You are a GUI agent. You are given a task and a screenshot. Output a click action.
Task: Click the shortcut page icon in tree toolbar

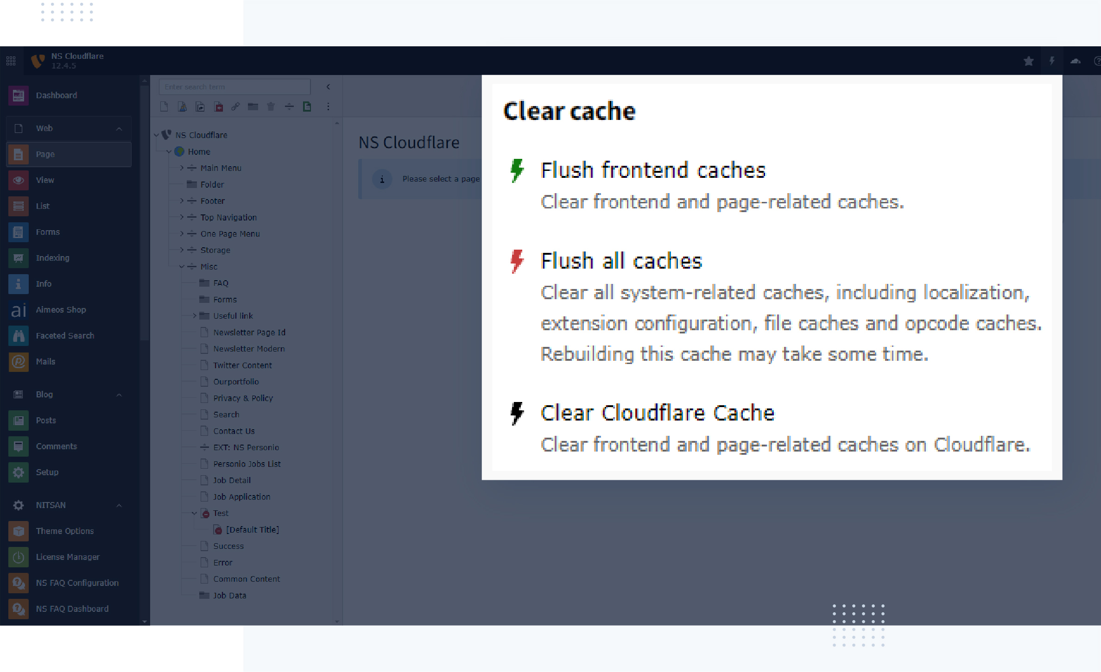(200, 107)
